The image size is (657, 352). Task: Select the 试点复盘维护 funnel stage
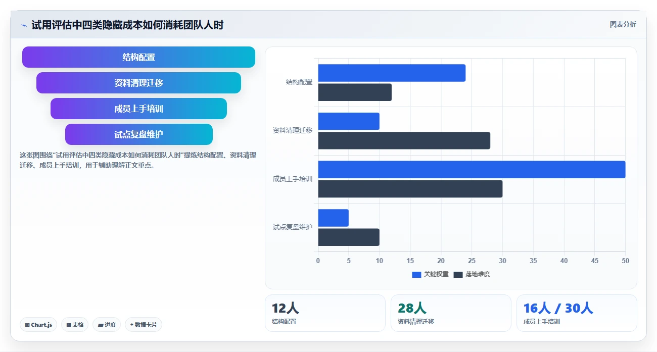[x=138, y=134]
